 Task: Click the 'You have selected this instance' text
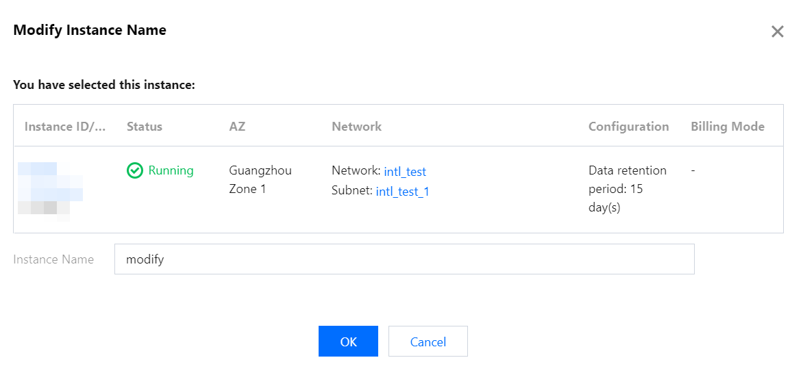[x=104, y=86]
